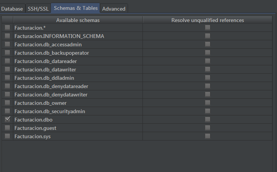
Task: Select the Facturacion.db_securityadmin row name
Action: pos(49,111)
